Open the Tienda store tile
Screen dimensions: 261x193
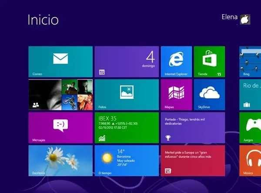click(209, 62)
